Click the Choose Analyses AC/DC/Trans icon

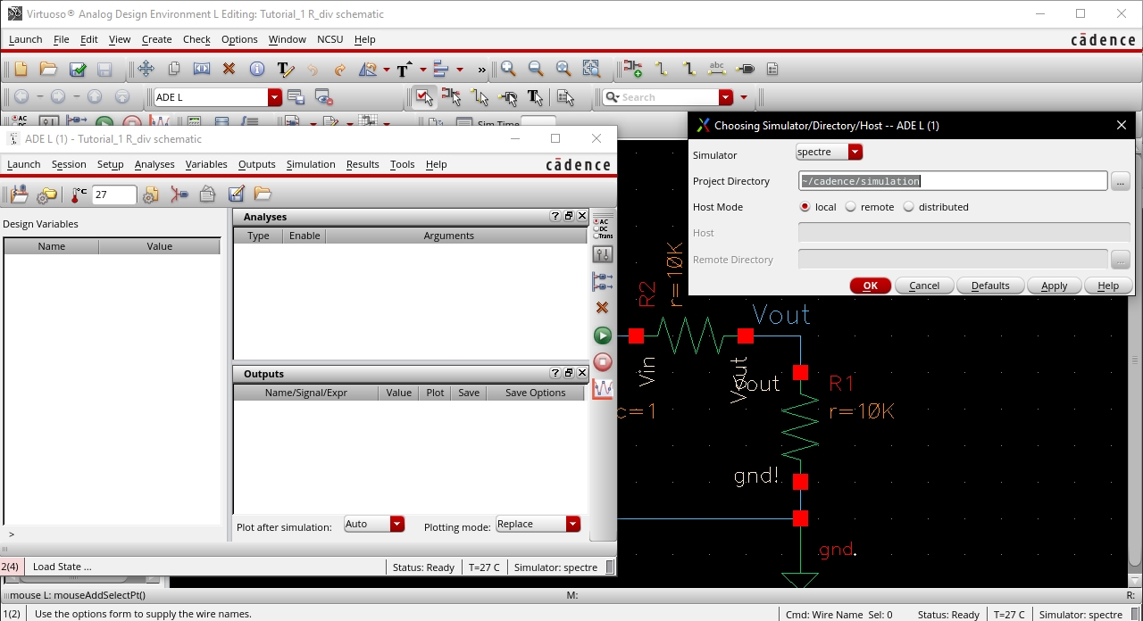pyautogui.click(x=603, y=228)
